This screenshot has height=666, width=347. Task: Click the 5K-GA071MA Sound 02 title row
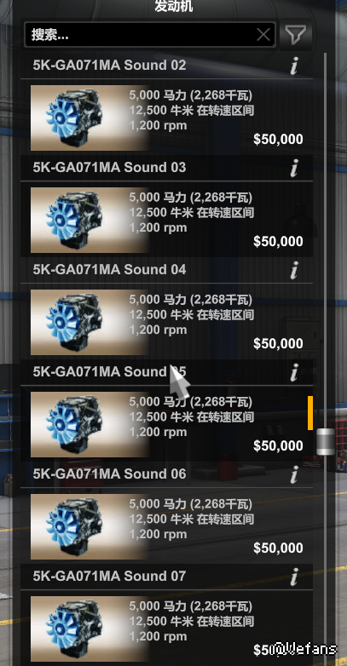tap(167, 66)
